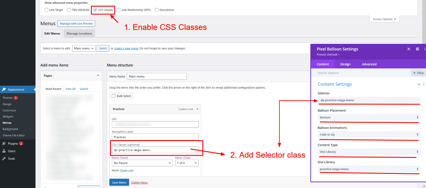Tick the Bulk Select checkbox
426x188 pixels.
(x=114, y=96)
